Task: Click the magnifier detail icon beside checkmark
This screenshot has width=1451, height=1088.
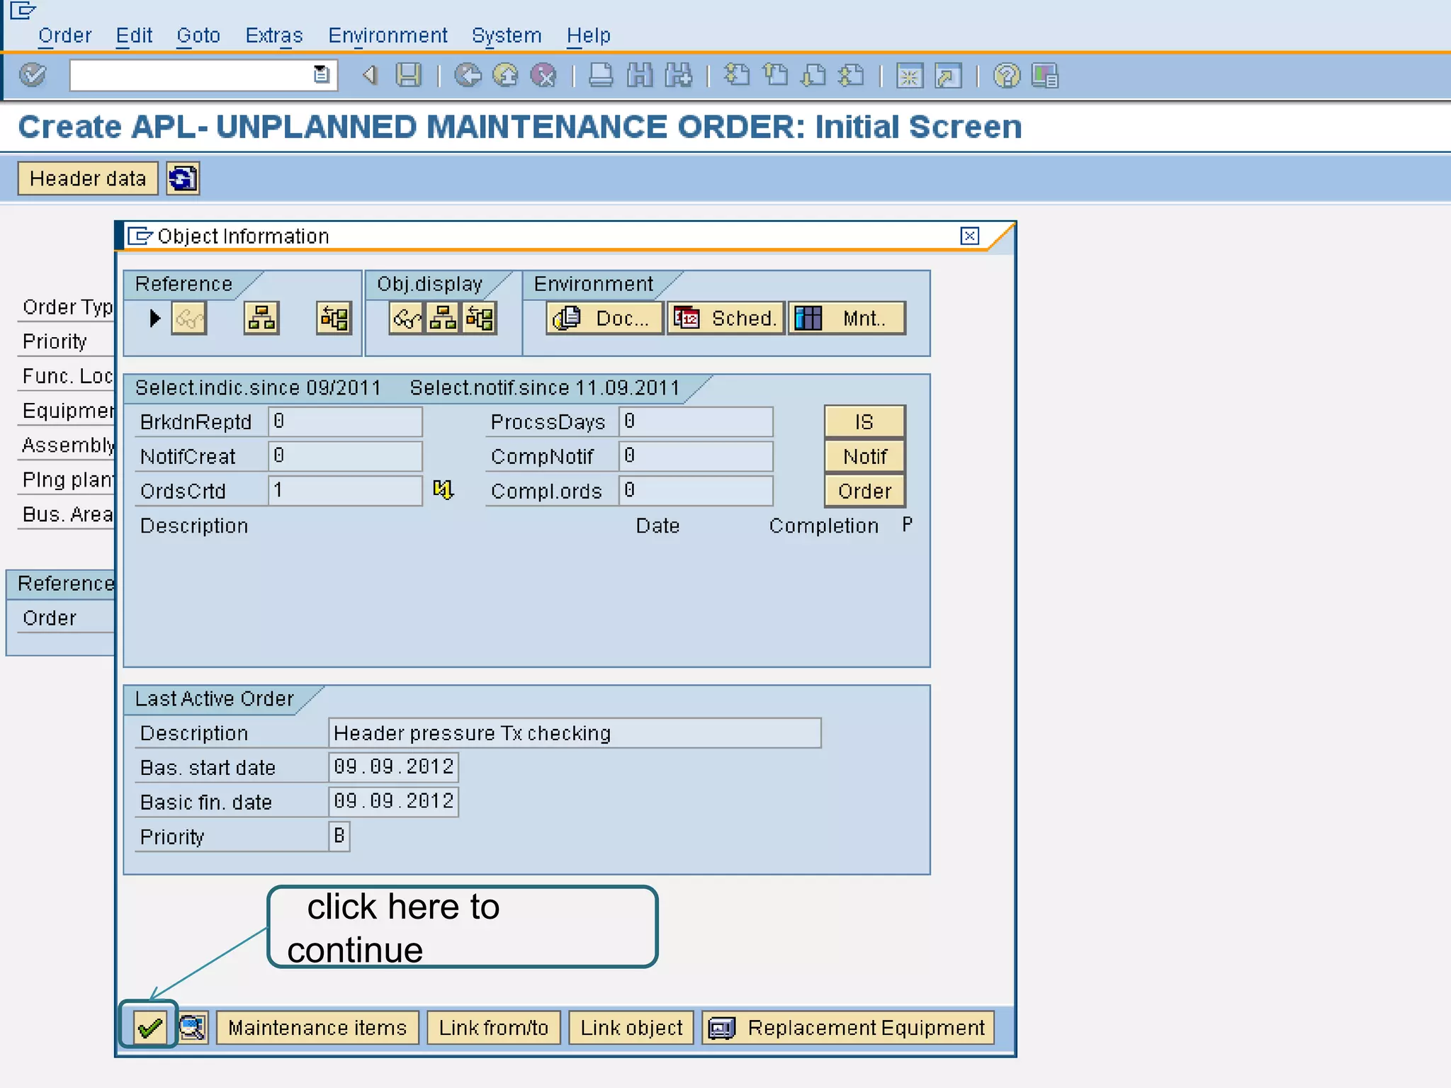Action: click(192, 1027)
